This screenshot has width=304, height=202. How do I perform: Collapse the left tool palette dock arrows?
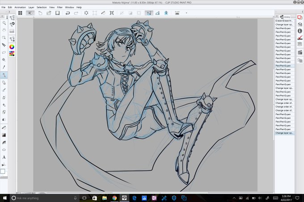point(9,12)
